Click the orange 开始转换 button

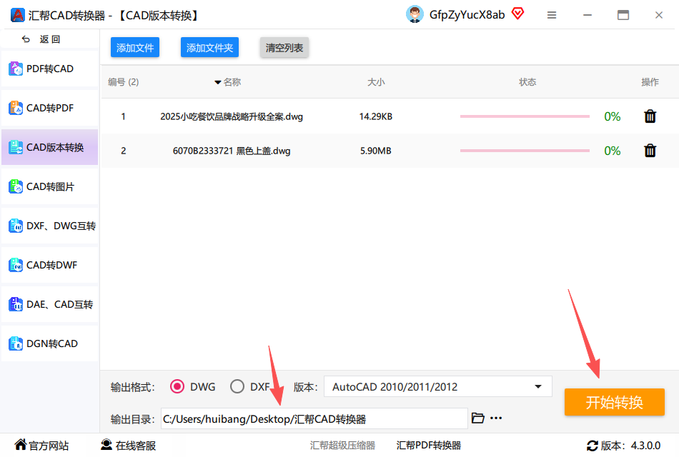point(614,402)
